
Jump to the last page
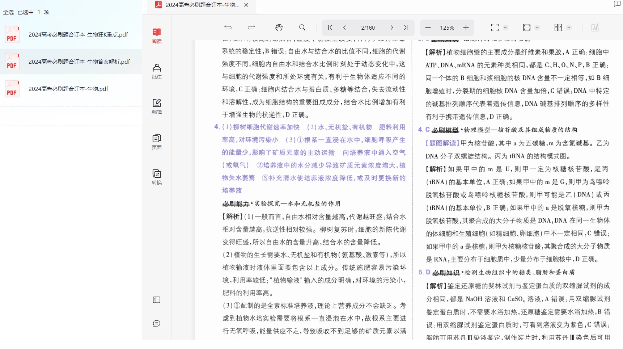(406, 28)
